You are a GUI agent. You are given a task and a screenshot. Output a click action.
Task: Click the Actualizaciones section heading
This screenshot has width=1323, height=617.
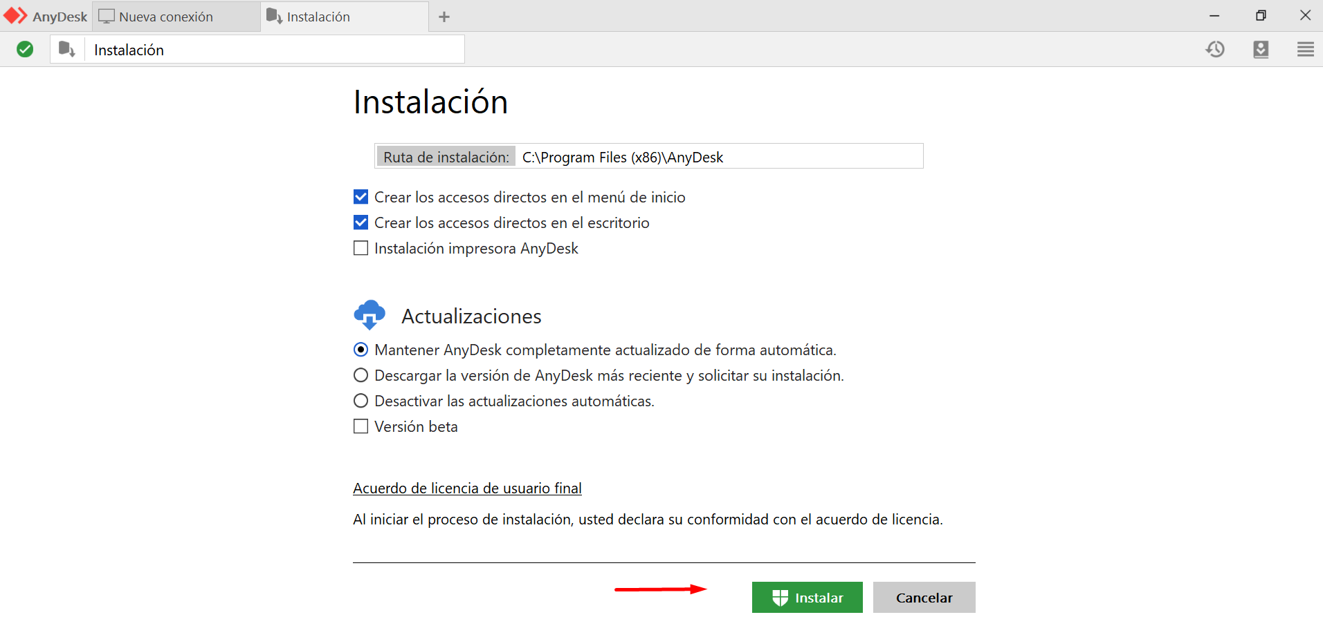click(471, 316)
